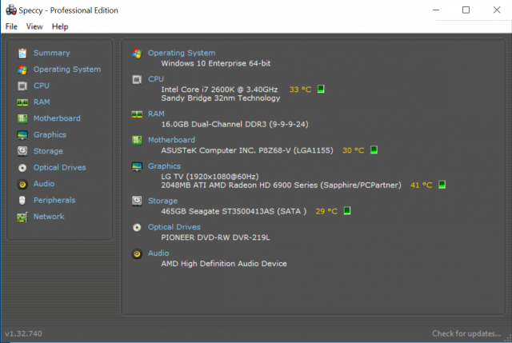Click the Storage 29 °C temperature reading
The image size is (512, 343).
pyautogui.click(x=326, y=211)
